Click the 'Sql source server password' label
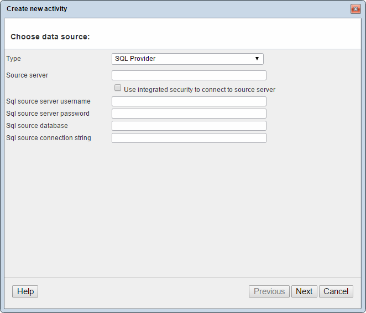 [x=48, y=114]
